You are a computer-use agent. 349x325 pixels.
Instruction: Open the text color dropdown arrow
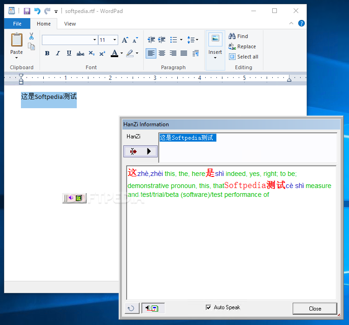pos(121,53)
